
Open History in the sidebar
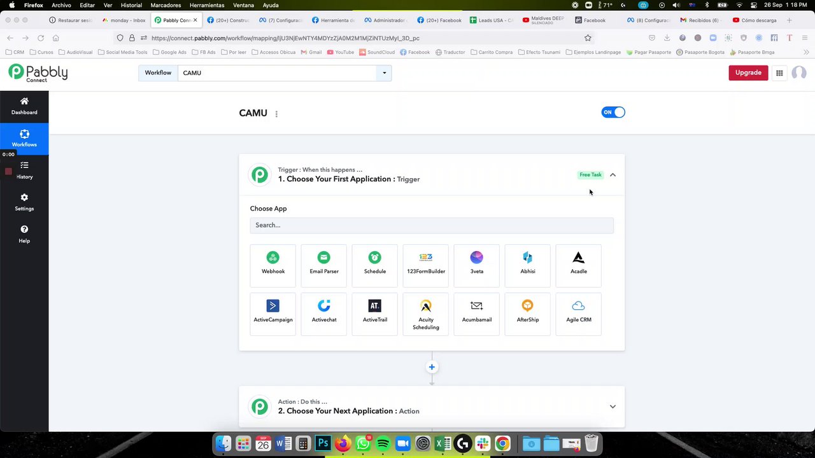[x=24, y=170]
